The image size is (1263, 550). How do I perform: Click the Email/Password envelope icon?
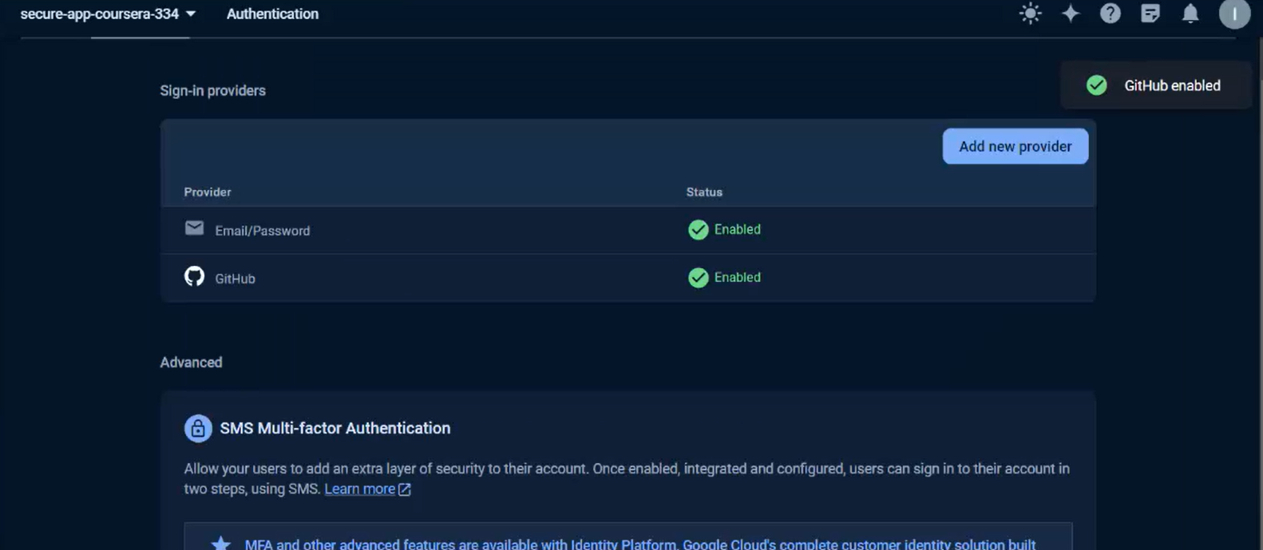pos(194,228)
